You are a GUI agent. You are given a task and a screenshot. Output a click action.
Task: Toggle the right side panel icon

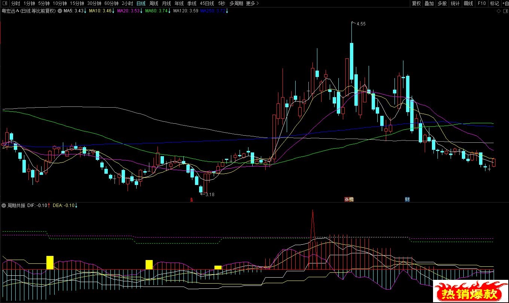pos(505,11)
